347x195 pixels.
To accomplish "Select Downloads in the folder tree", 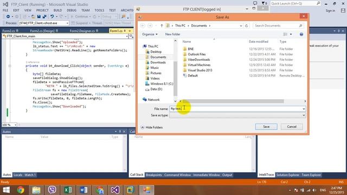I will [158, 62].
